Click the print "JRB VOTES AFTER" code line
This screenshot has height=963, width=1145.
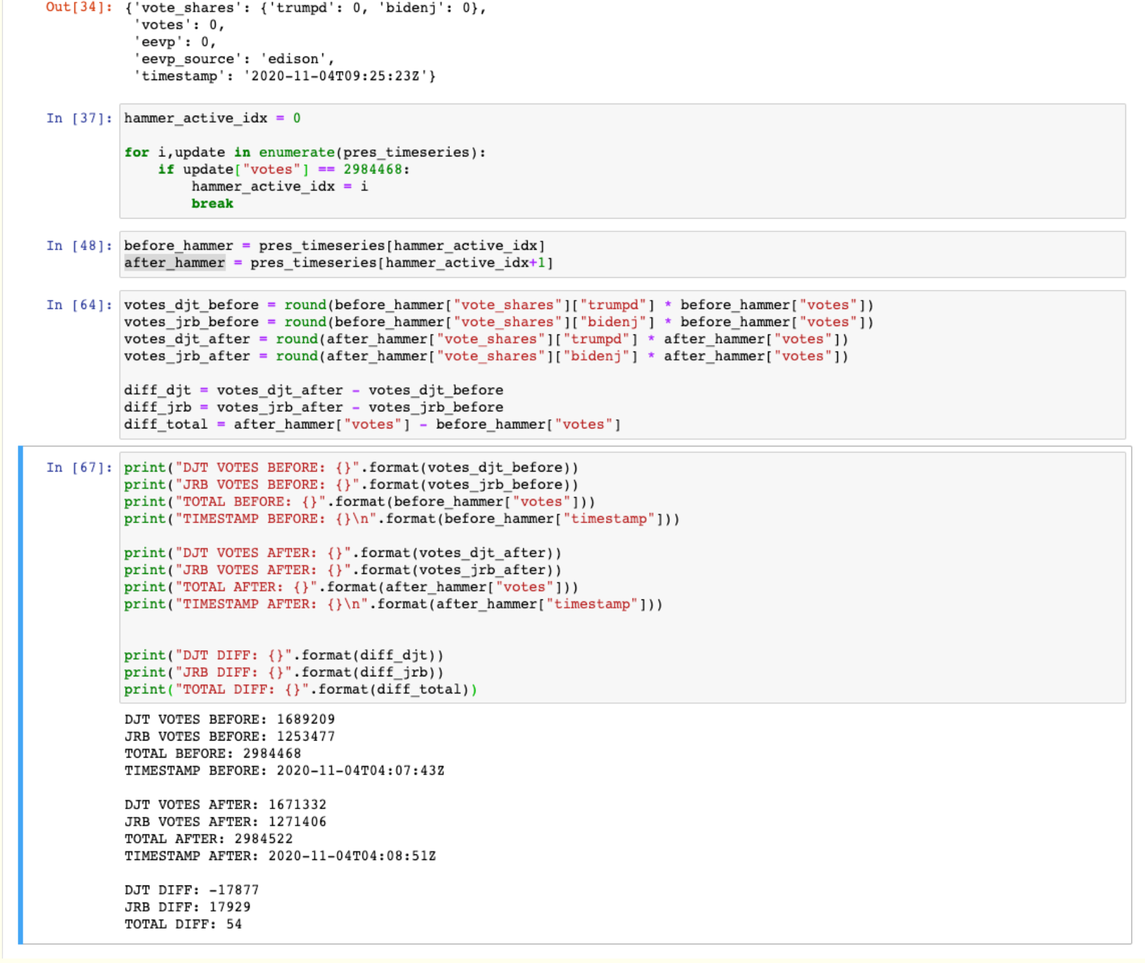pos(343,570)
